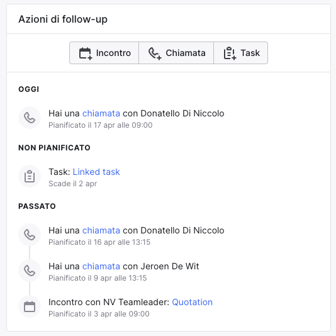This screenshot has height=336, width=336.
Task: Click the 'Pianificato il 17 apr alle 09:00' line
Action: (100, 125)
